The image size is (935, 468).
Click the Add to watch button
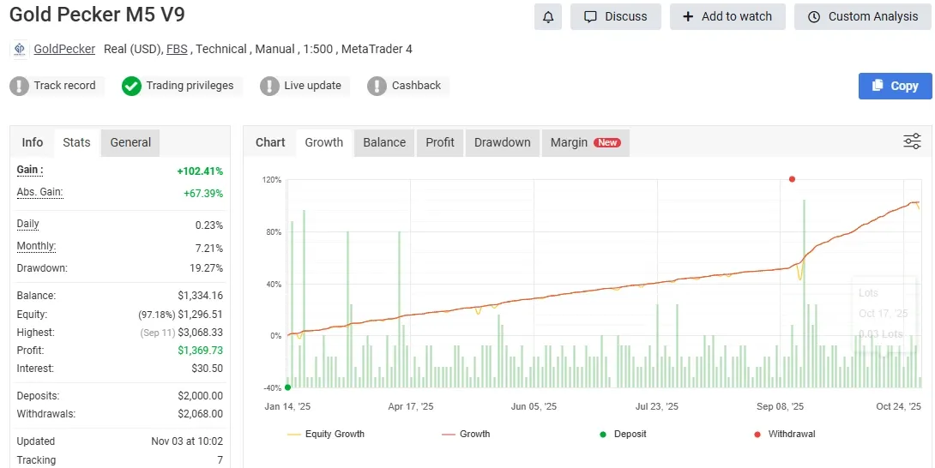pyautogui.click(x=727, y=16)
